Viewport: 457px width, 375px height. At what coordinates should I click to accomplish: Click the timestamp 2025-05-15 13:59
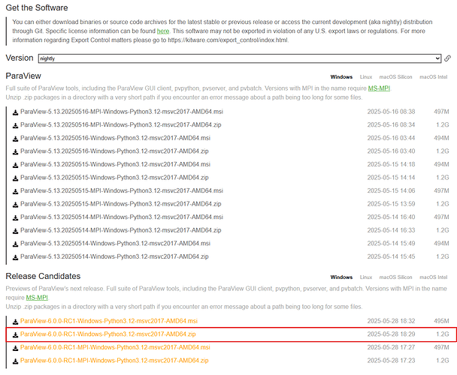391,204
